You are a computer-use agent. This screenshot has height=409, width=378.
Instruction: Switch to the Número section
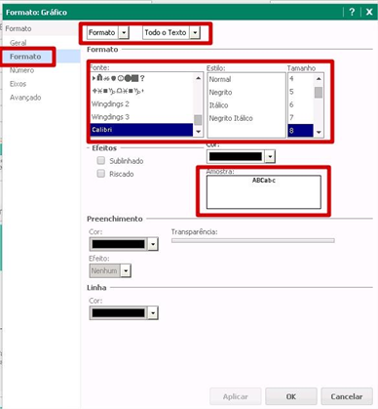[x=21, y=70]
